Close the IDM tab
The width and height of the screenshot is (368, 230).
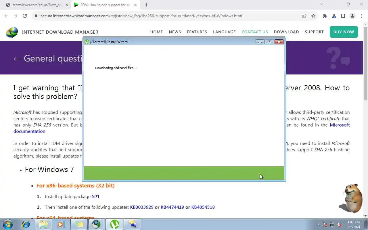tap(135, 5)
